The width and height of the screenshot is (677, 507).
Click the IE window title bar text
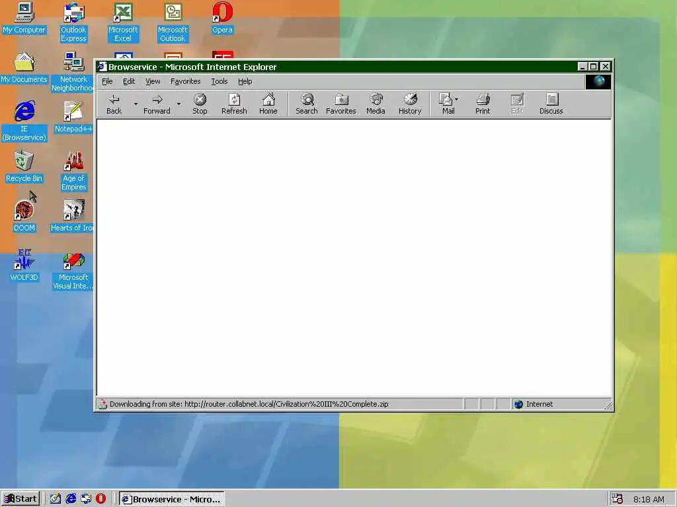(192, 67)
